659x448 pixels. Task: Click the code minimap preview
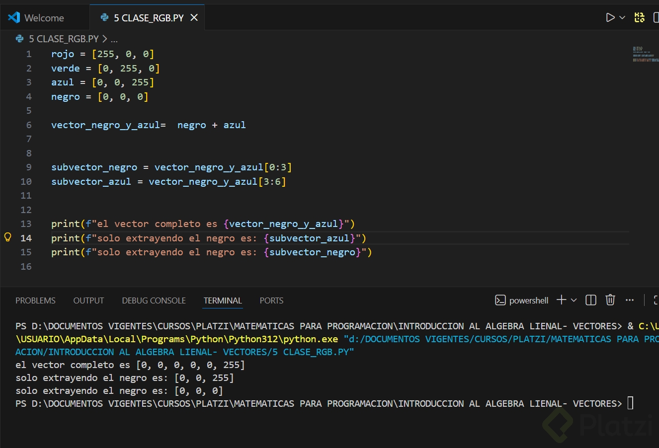click(645, 54)
